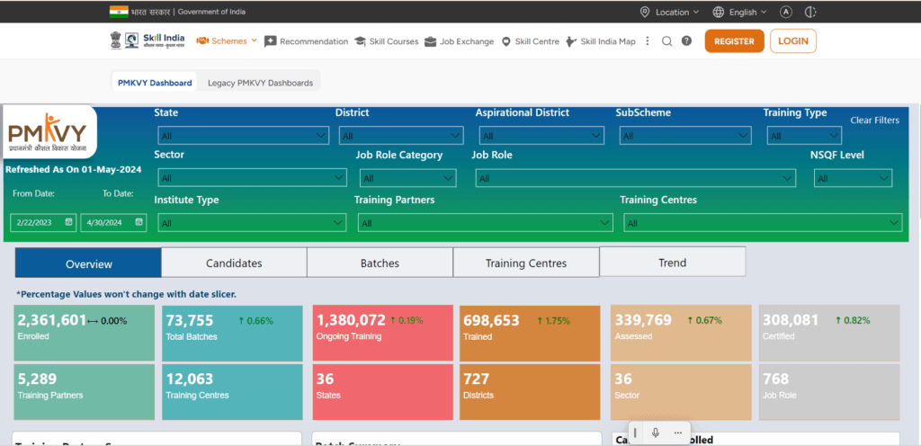The image size is (921, 446).
Task: Select the PMKVY Dashboard tab
Action: 155,83
